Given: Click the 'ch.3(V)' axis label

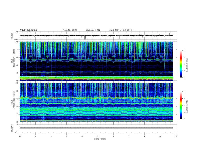Looking at the screenshot, I should click(12, 128).
